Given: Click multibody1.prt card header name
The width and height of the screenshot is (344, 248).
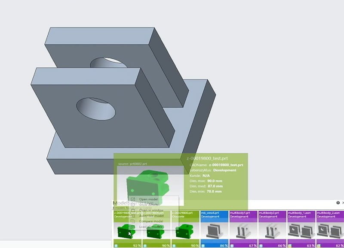Looking at the screenshot, I should pyautogui.click(x=240, y=213).
